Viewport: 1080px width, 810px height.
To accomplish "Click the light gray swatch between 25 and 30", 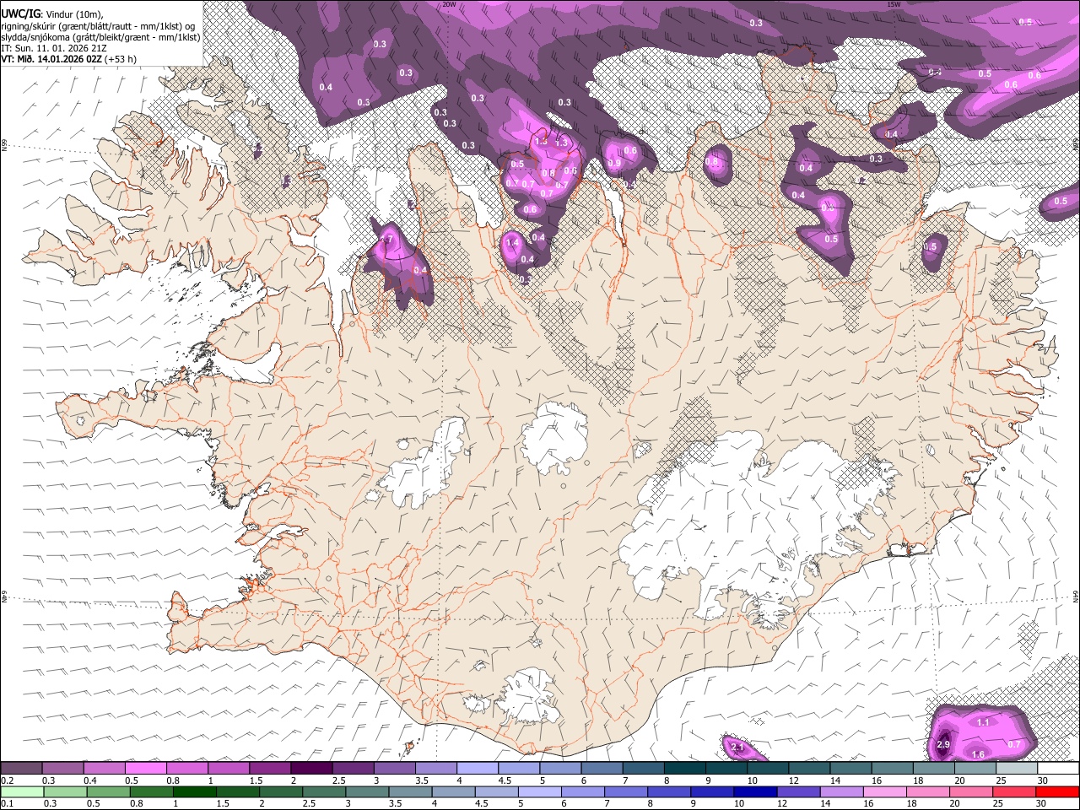I will [x=1016, y=768].
